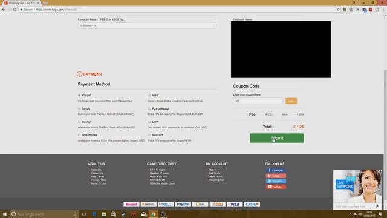Click the red browser extension icon

click(x=371, y=10)
